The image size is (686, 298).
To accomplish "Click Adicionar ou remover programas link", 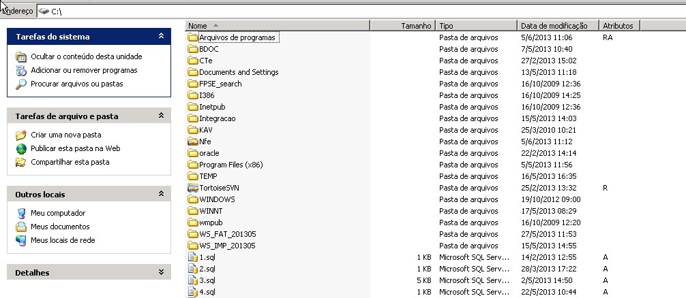I will tap(84, 70).
